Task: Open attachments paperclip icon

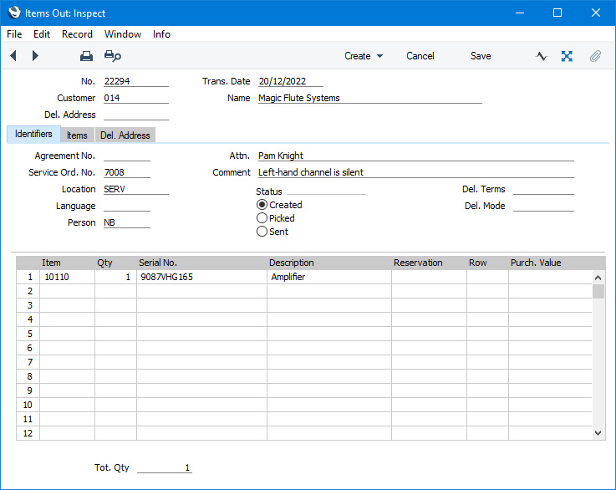Action: (x=595, y=56)
